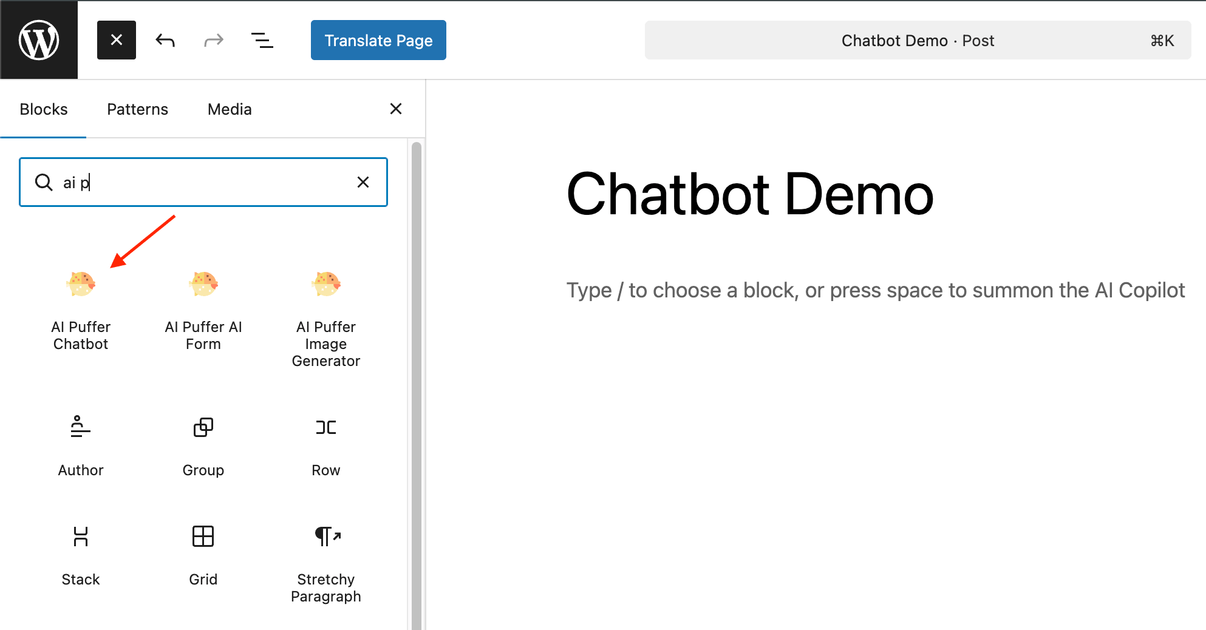1206x630 pixels.
Task: Clear the block search text
Action: (x=363, y=182)
